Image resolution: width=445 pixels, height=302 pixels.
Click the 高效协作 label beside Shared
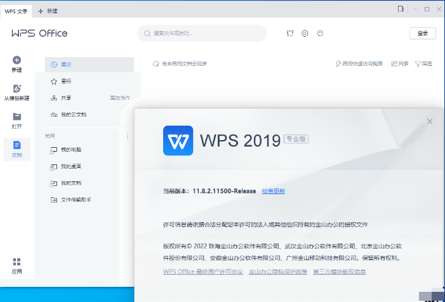(120, 98)
